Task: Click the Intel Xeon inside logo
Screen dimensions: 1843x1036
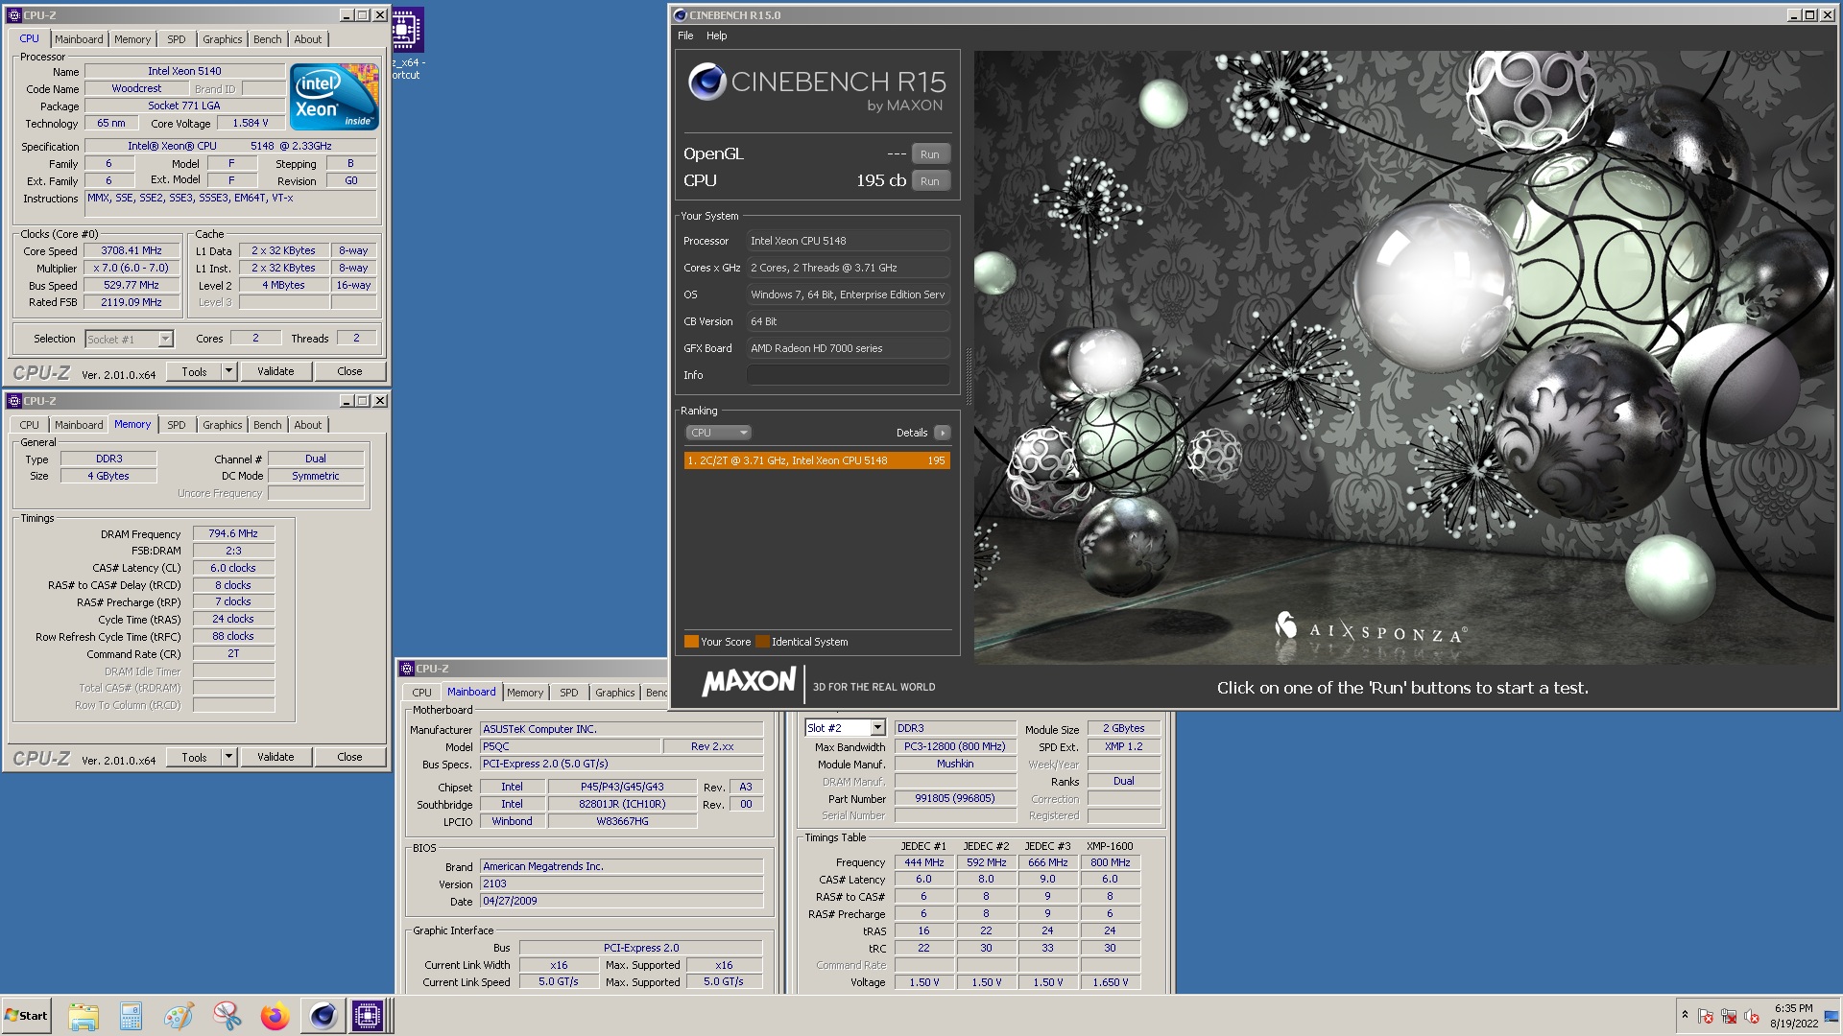Action: [334, 97]
